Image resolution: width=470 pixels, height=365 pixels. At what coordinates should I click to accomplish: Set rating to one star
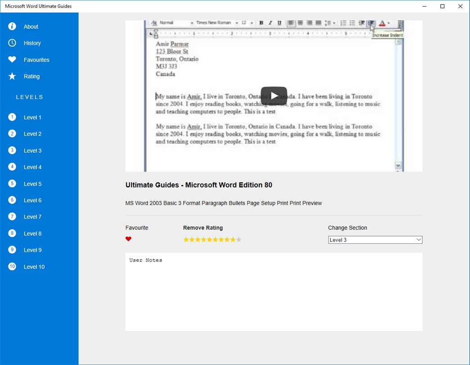click(186, 239)
